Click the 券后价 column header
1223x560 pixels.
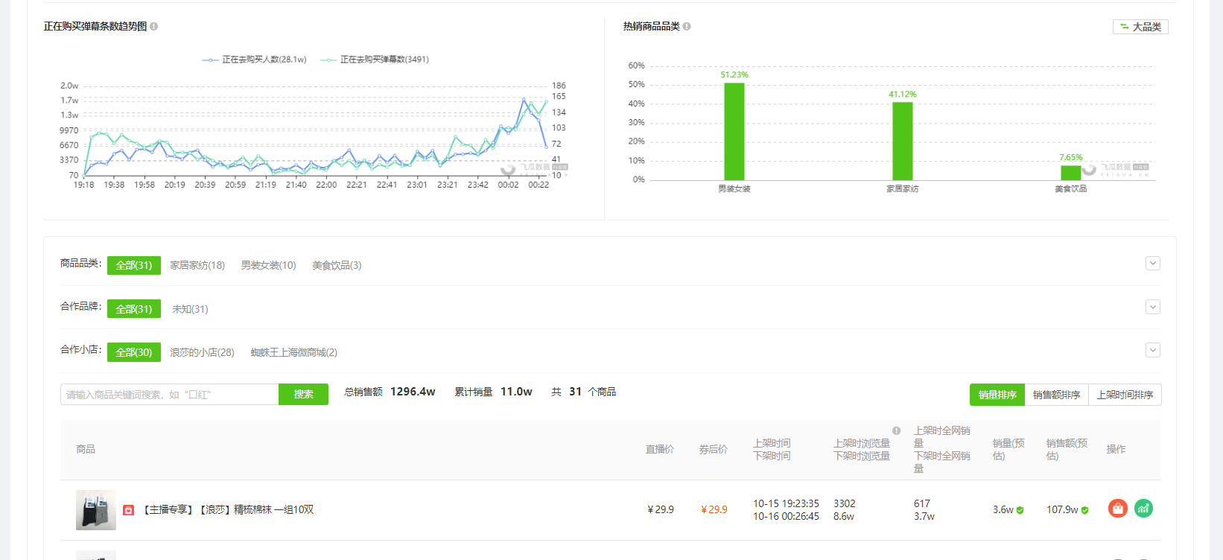(x=713, y=449)
